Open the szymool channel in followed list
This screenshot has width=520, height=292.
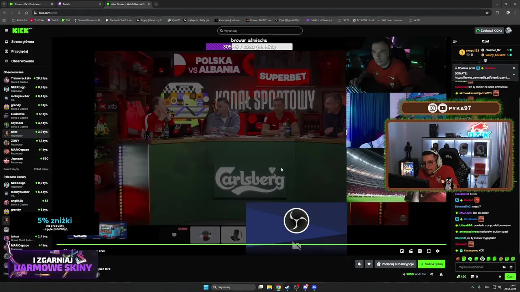click(x=26, y=125)
